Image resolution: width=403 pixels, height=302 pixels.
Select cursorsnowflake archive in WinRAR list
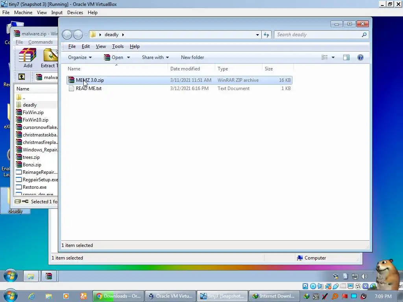(37, 127)
